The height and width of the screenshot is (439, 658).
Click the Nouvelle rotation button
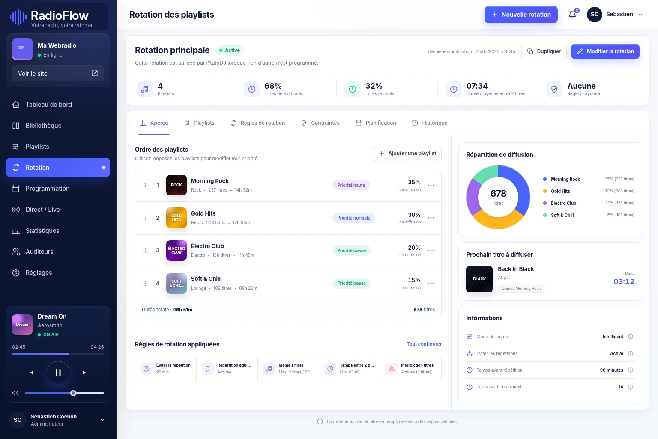tap(521, 15)
